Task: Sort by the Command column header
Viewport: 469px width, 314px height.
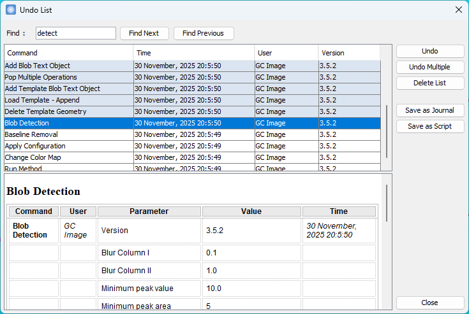Action: (68, 53)
